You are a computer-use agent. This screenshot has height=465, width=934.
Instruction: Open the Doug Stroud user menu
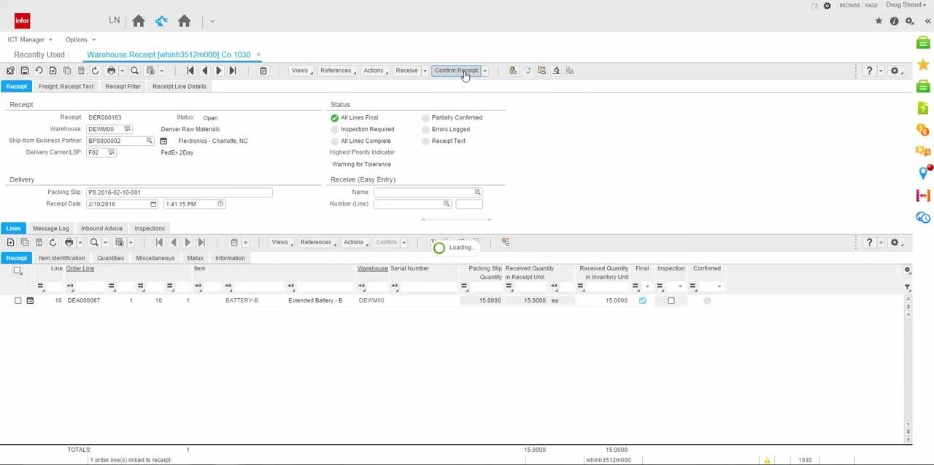pyautogui.click(x=906, y=5)
